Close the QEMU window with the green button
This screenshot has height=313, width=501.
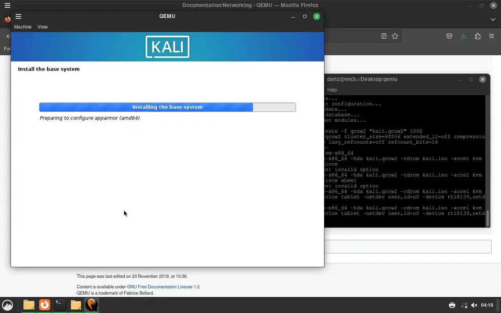click(317, 16)
